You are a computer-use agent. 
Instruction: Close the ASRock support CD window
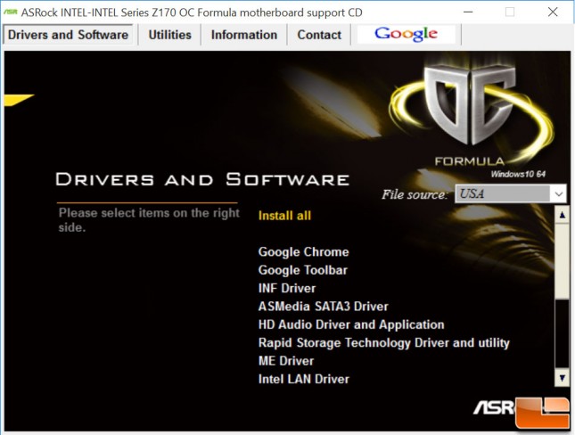[x=553, y=12]
